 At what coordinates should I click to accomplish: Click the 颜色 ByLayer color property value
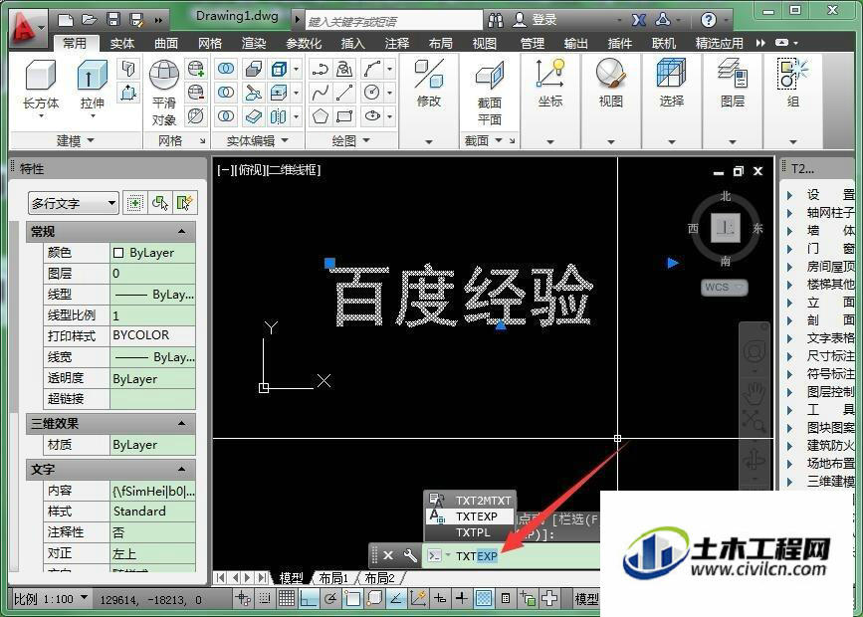point(152,253)
